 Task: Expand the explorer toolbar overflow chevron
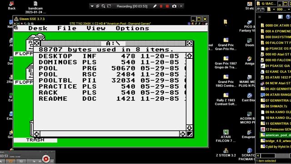click(x=260, y=17)
